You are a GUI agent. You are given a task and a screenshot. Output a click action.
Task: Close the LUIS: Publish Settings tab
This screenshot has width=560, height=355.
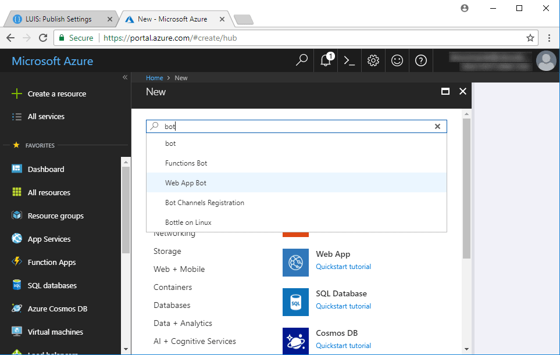[110, 19]
